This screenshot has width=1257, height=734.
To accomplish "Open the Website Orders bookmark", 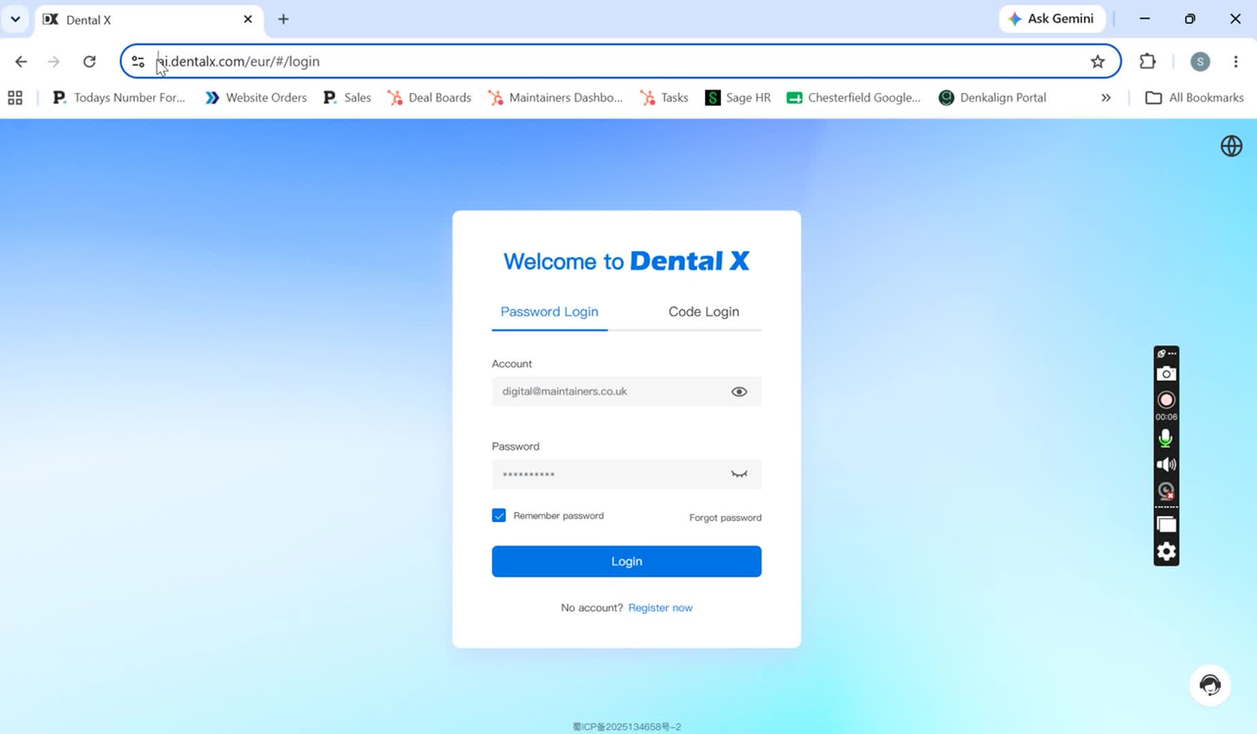I will (256, 98).
